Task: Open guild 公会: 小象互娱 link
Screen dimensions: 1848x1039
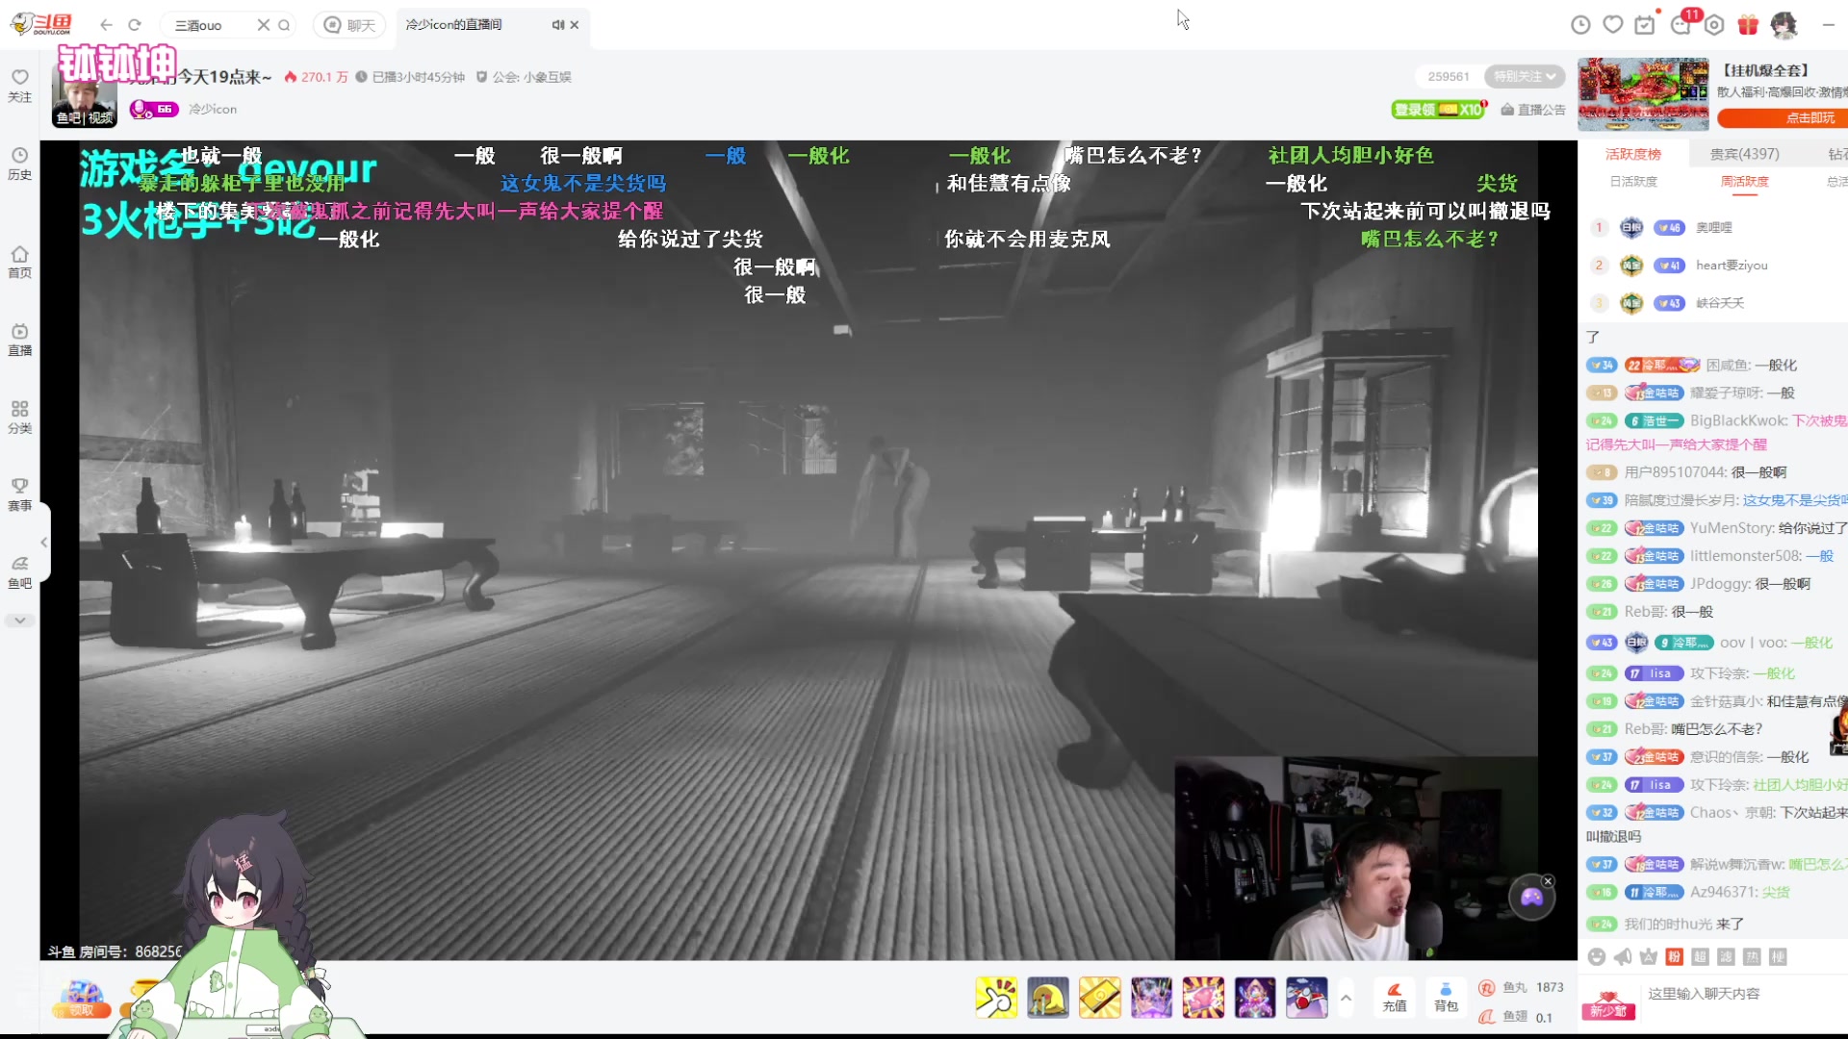Action: click(525, 77)
